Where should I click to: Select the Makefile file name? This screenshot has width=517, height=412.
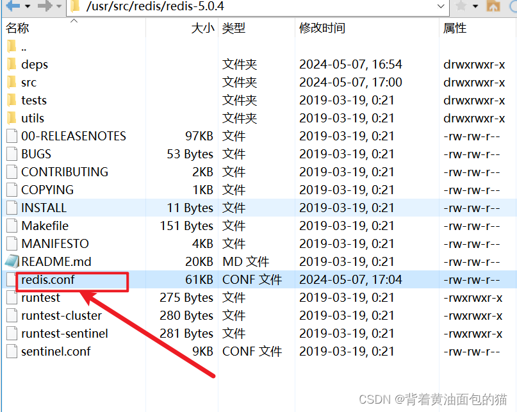point(45,226)
